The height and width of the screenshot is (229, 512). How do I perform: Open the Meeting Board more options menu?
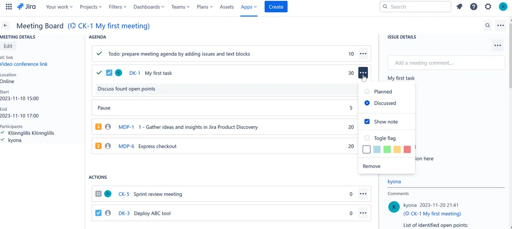[500, 26]
